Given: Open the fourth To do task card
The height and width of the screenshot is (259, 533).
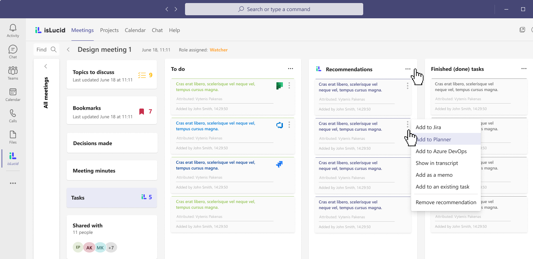Looking at the screenshot, I should tap(233, 214).
